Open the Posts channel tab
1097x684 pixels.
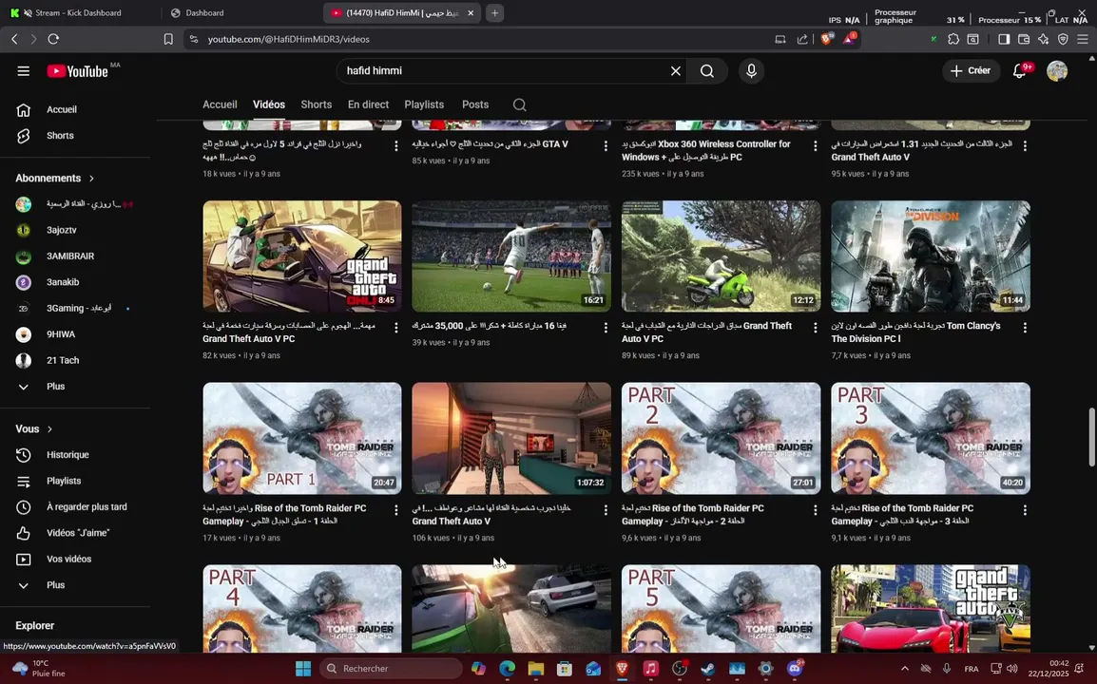click(x=475, y=104)
